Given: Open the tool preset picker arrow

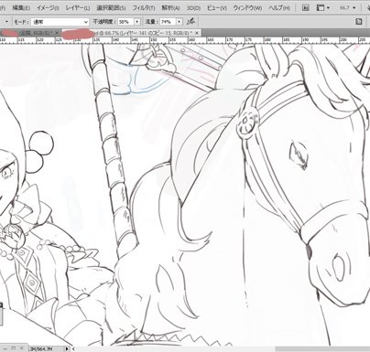Looking at the screenshot, I should tap(6, 22).
